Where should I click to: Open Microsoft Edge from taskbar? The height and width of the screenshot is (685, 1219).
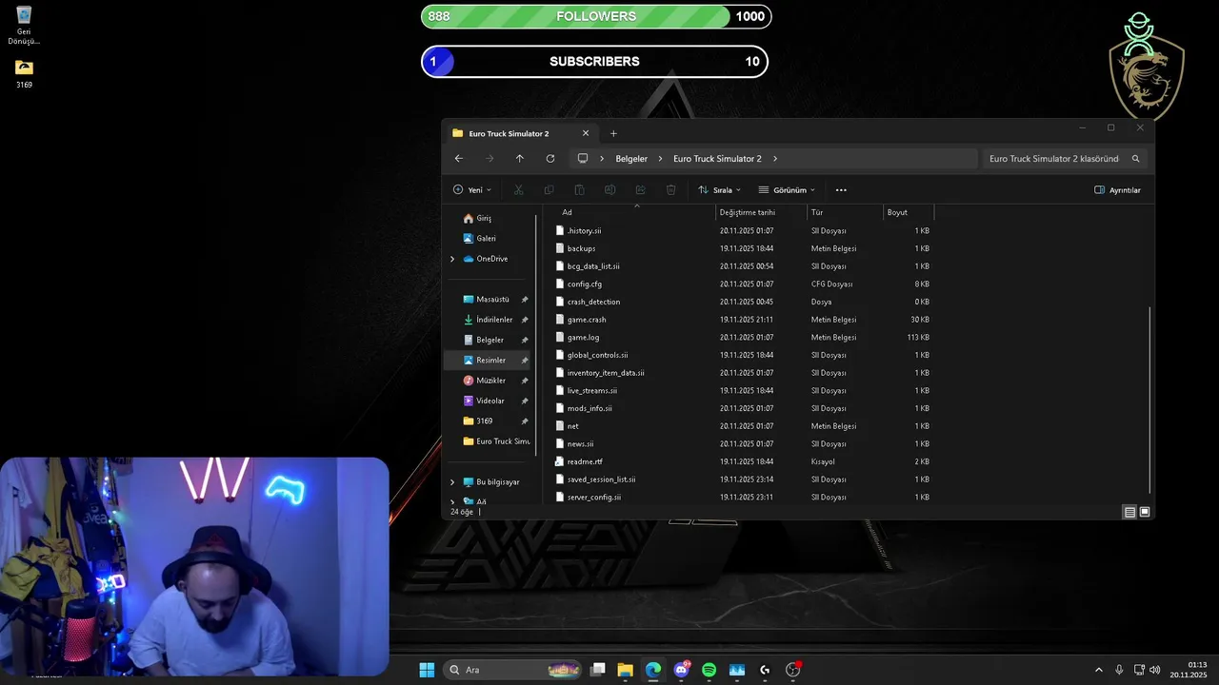[652, 670]
